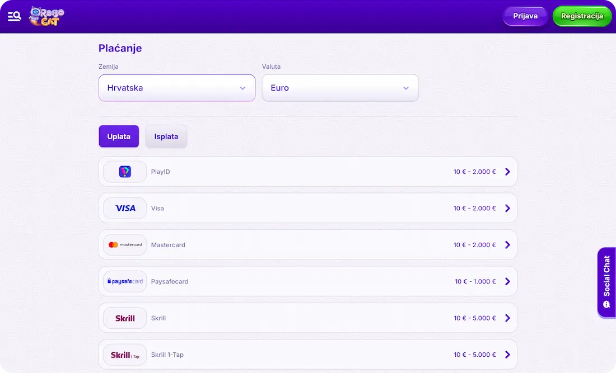This screenshot has width=616, height=373.
Task: Click the Mastercard limit range text
Action: point(474,245)
